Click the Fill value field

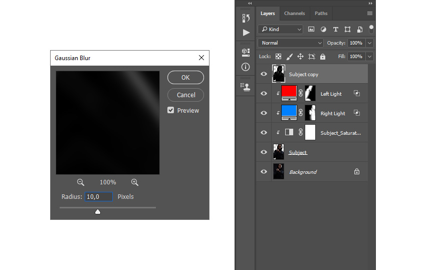(x=356, y=57)
